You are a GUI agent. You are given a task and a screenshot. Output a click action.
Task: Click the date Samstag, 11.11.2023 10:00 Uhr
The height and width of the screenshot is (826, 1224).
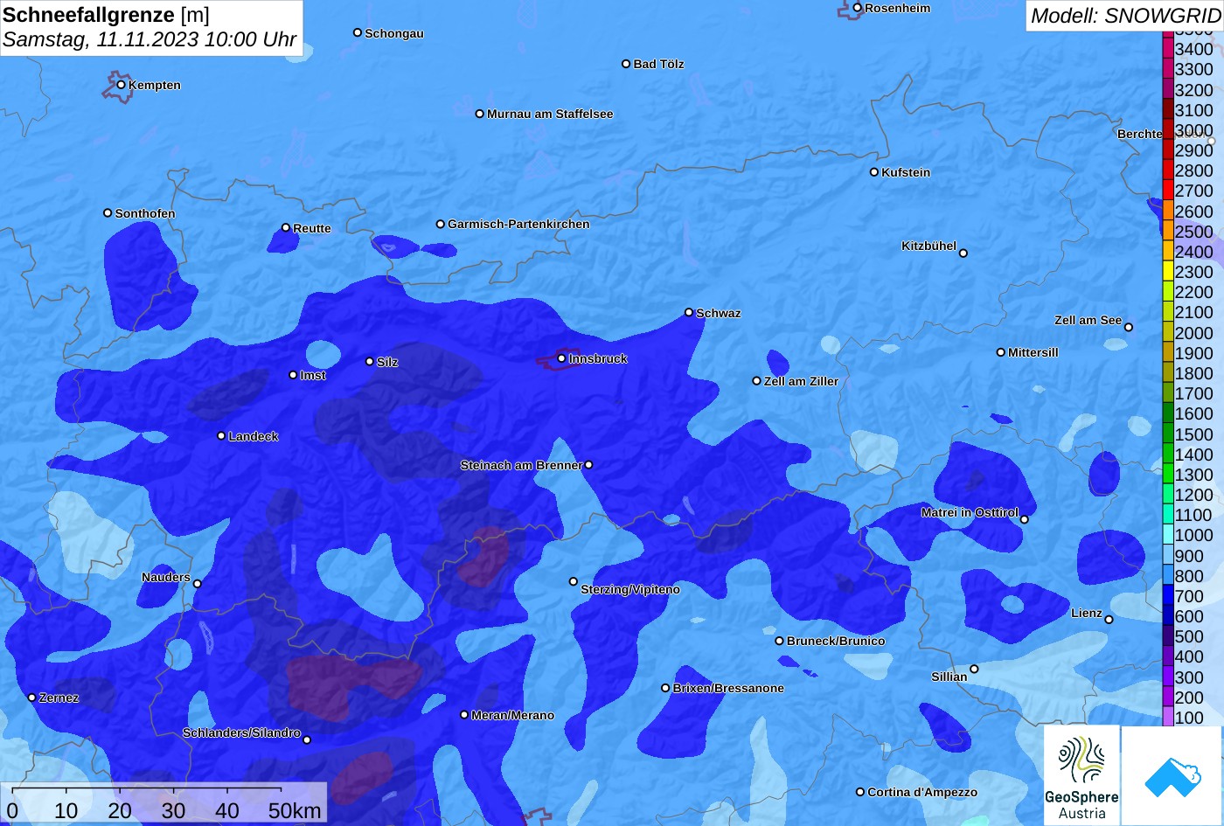[150, 39]
